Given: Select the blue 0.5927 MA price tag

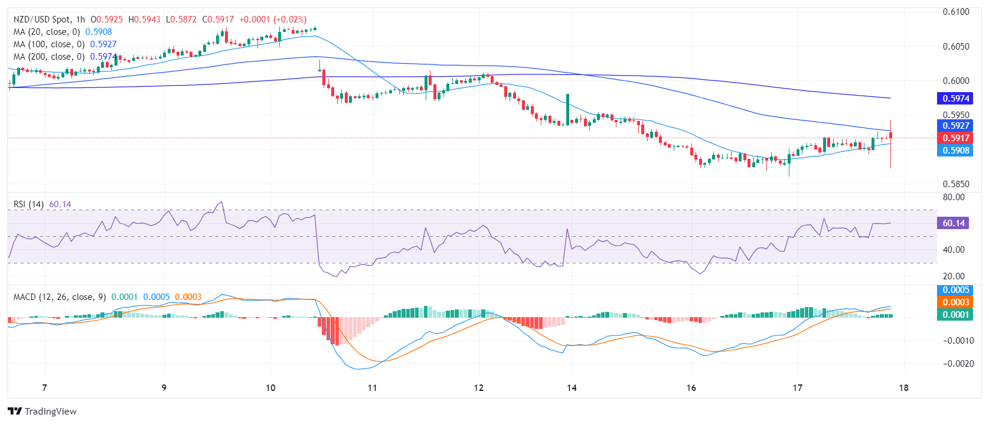Looking at the screenshot, I should coord(955,126).
